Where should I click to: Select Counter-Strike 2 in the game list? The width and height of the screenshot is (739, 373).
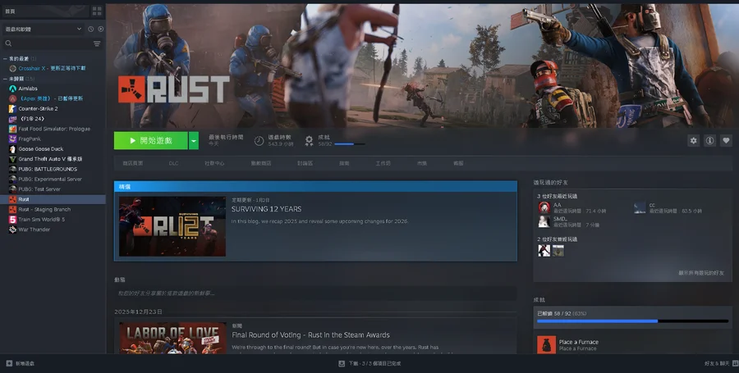pos(38,108)
